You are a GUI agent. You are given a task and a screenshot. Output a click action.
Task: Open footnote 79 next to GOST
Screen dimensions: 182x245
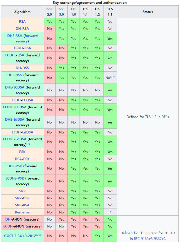pyautogui.click(x=39, y=235)
